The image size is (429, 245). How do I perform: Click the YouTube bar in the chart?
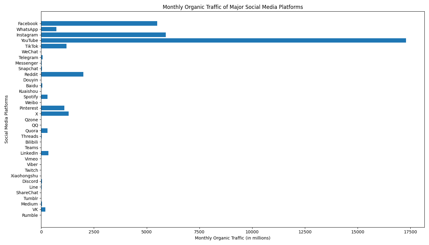223,40
